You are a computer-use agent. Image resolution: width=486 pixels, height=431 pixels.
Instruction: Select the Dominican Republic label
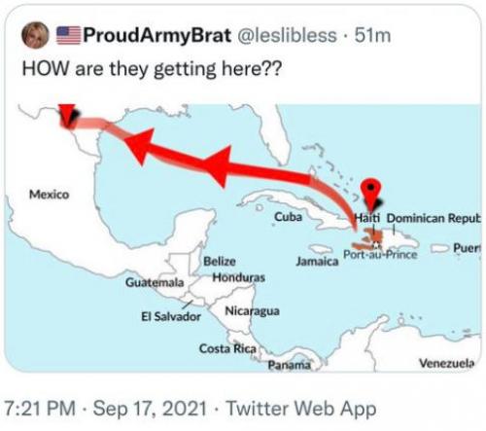(434, 218)
